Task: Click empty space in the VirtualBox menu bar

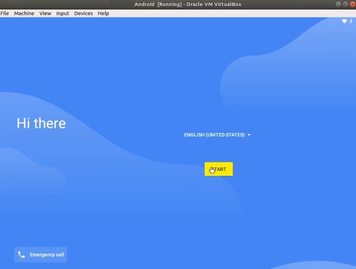Action: tap(222, 13)
